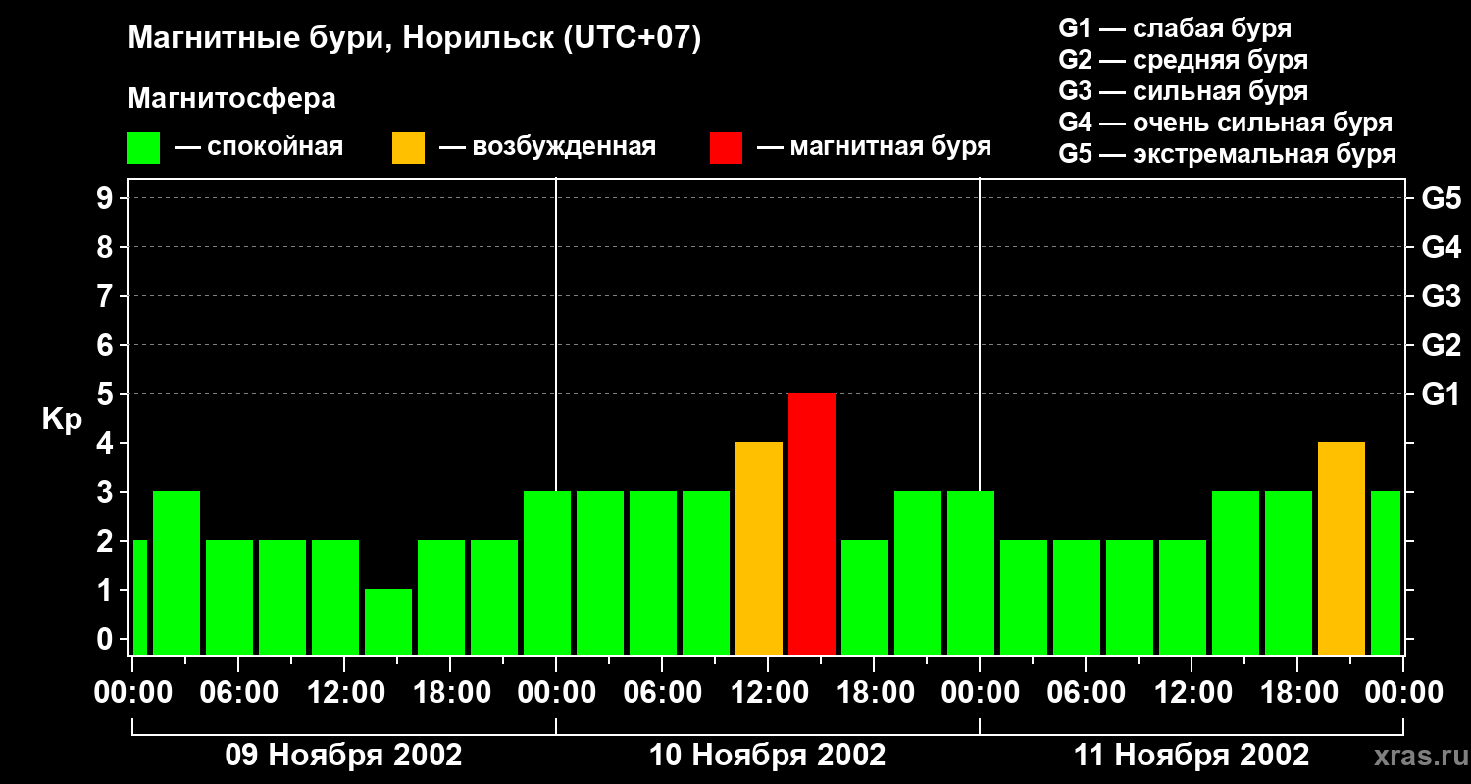This screenshot has height=784, width=1471.
Task: Select the lowest green bar with Kp 1
Action: (x=388, y=621)
